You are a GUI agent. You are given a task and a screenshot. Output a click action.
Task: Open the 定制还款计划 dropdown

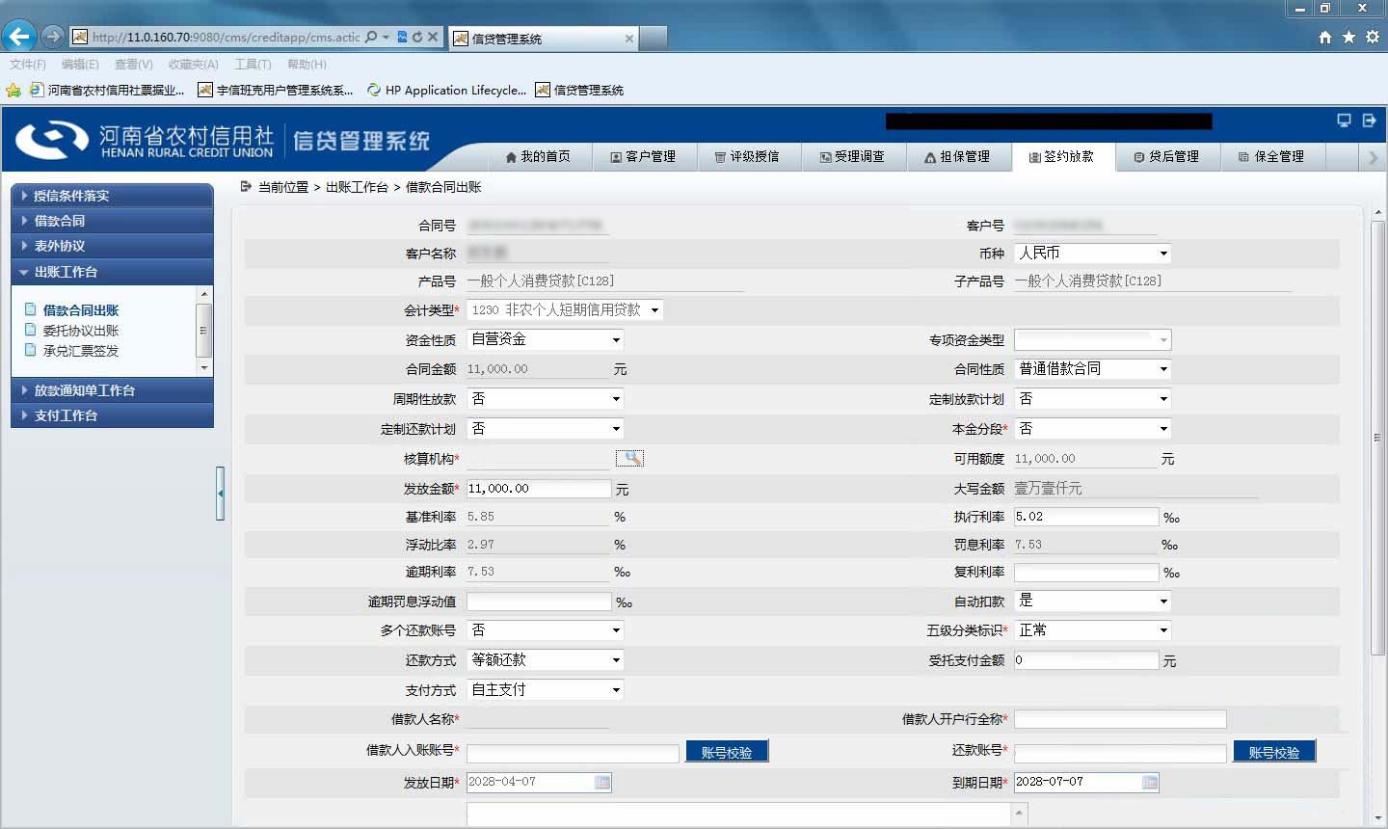click(545, 428)
